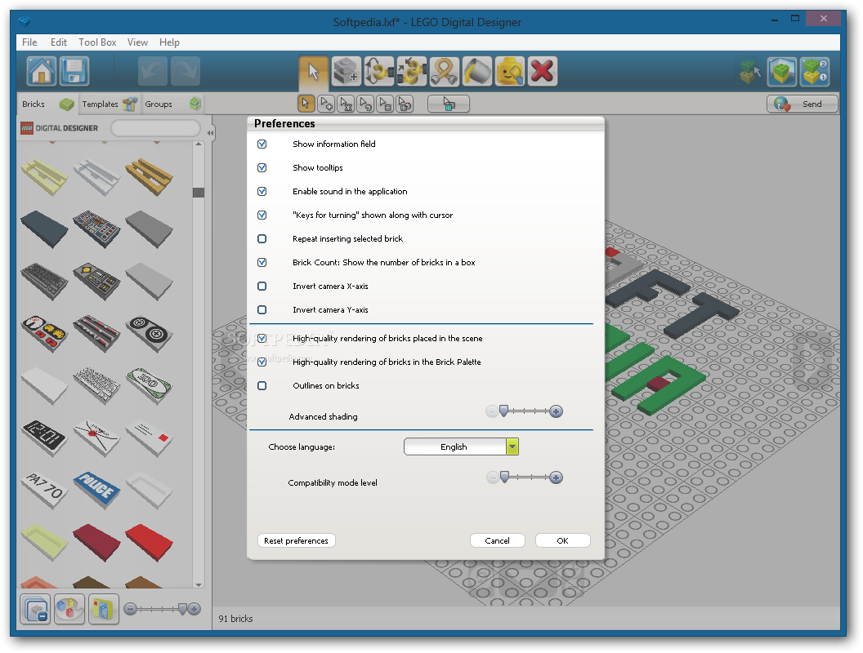Select the Selection arrow tool
Viewport: 863px width, 653px height.
pyautogui.click(x=314, y=72)
